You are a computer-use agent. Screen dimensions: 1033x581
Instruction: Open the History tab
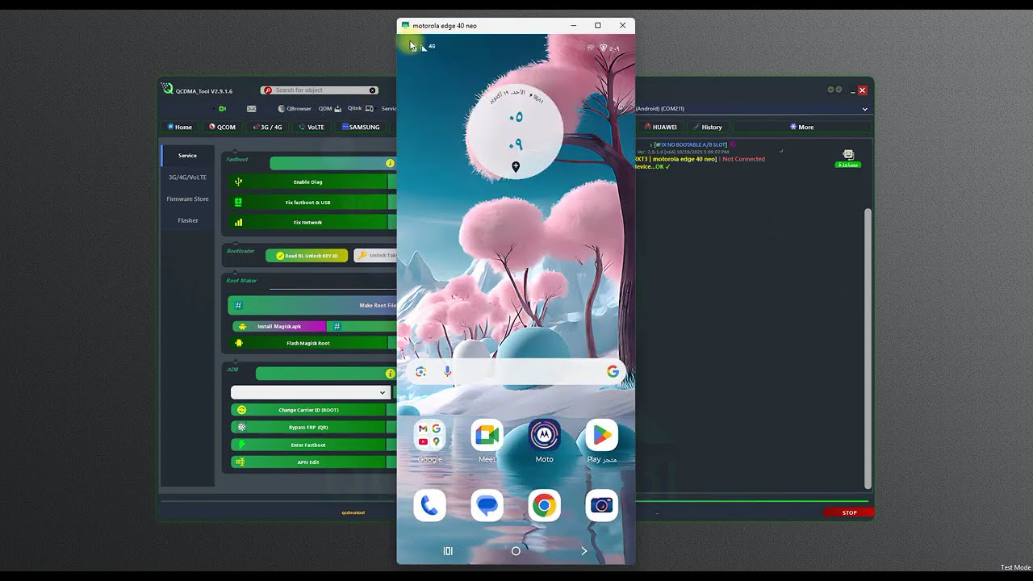click(708, 127)
